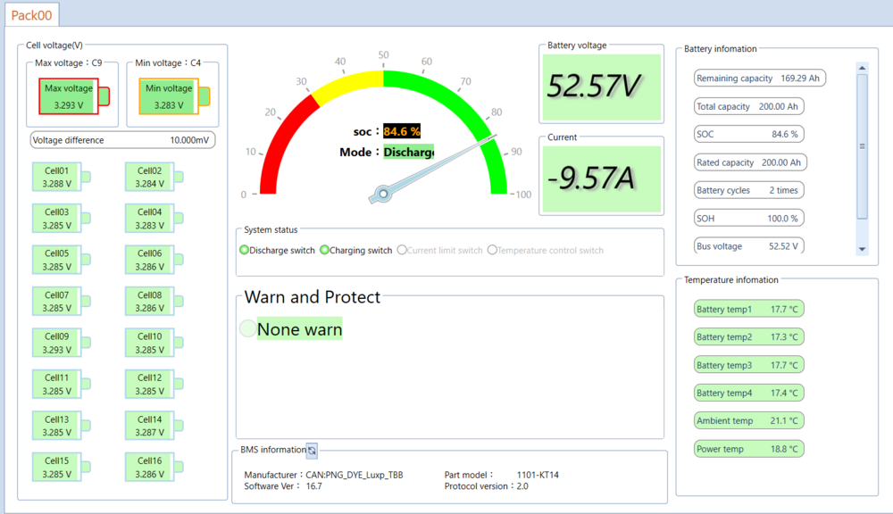Click the Manufacturer CAN:PNG_DYE_Luxp_TBB text
This screenshot has width=893, height=514.
click(323, 475)
